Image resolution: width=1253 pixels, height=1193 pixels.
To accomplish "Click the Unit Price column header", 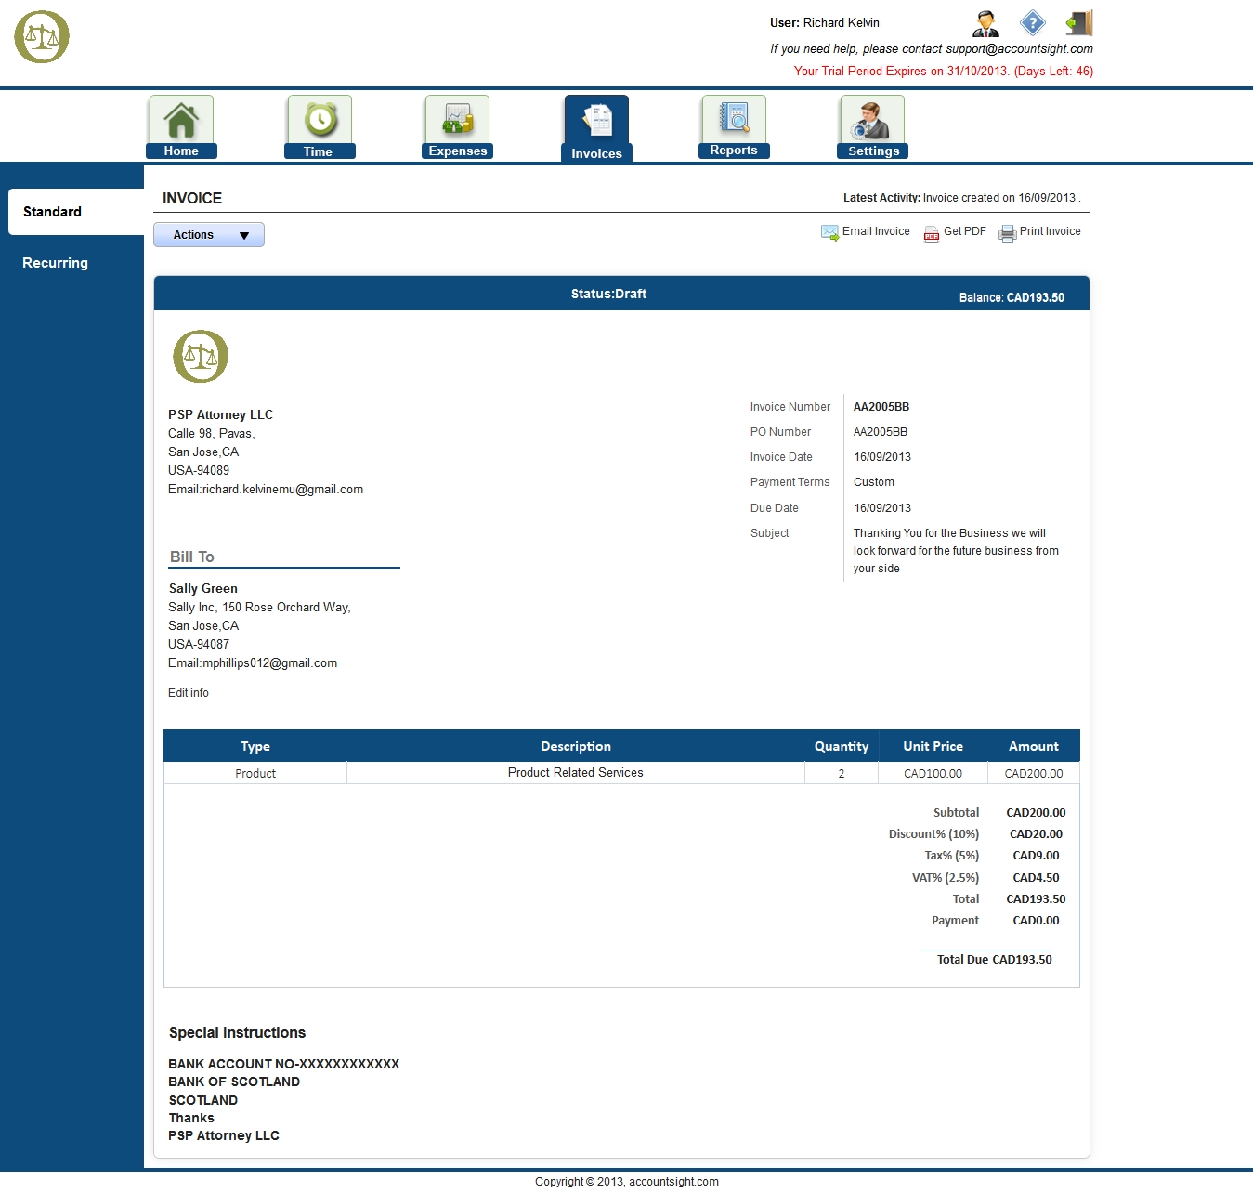I will pos(933,746).
